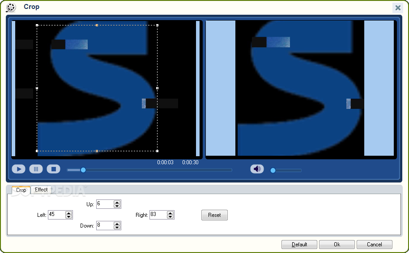This screenshot has height=253, width=409.
Task: Click the Default button
Action: click(x=299, y=245)
